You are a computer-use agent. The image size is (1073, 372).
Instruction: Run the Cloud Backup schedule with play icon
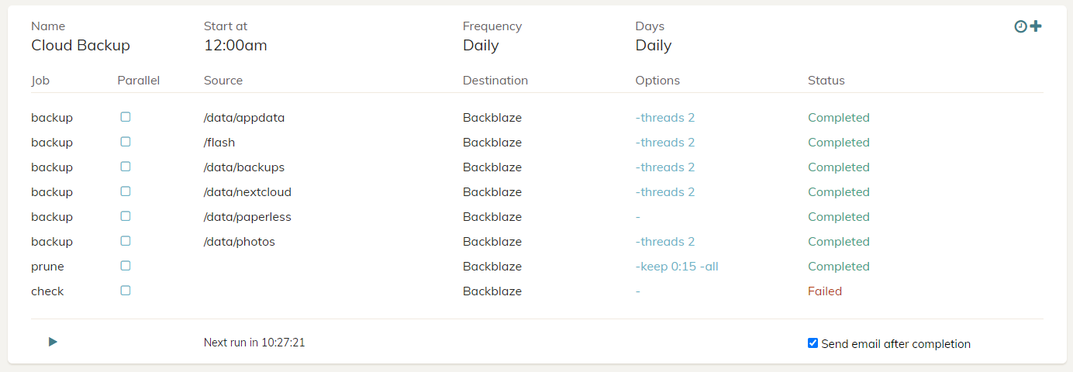53,342
